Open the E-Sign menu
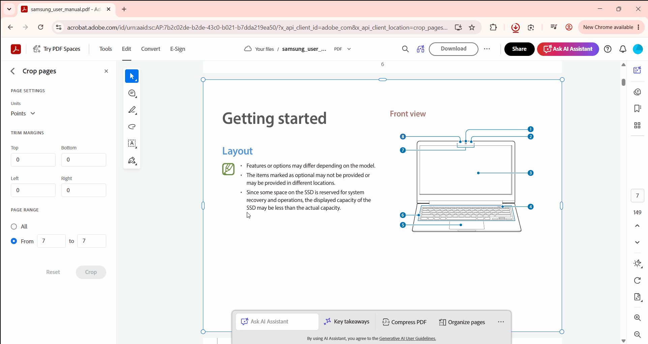 click(x=178, y=49)
